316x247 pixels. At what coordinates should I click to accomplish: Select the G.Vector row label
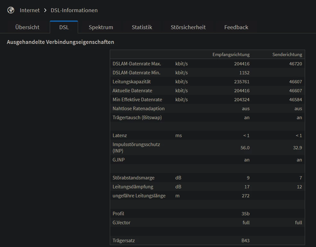(x=121, y=223)
